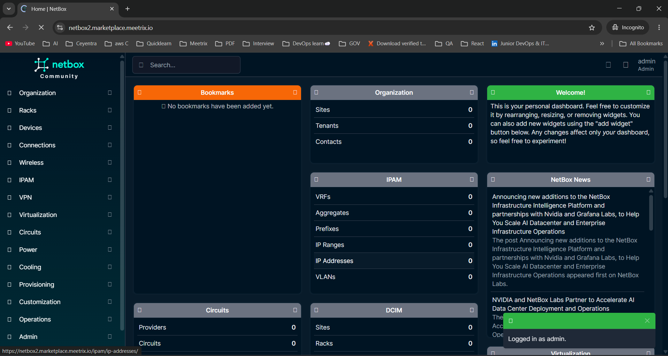This screenshot has height=356, width=668.
Task: Go back to the previous page
Action: pyautogui.click(x=10, y=28)
